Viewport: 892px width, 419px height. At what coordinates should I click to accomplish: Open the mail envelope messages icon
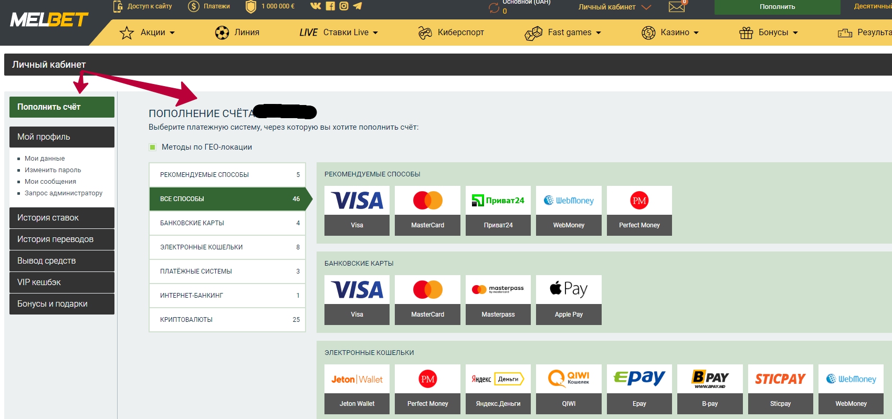(x=677, y=7)
